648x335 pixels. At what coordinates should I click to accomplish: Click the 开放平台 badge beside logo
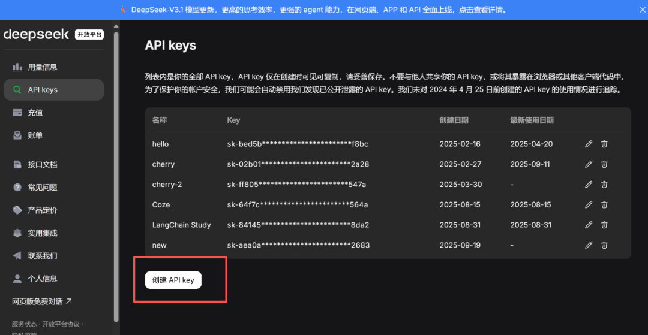[x=89, y=35]
